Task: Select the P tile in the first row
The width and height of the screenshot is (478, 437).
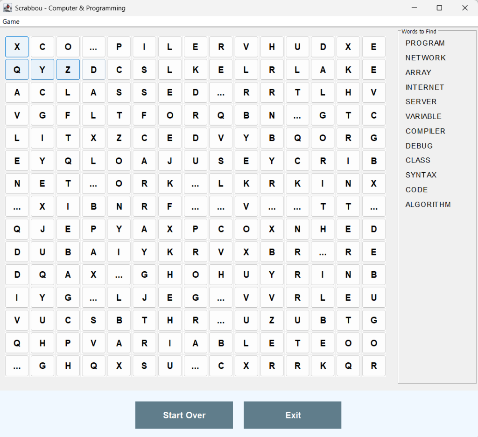Action: point(119,47)
